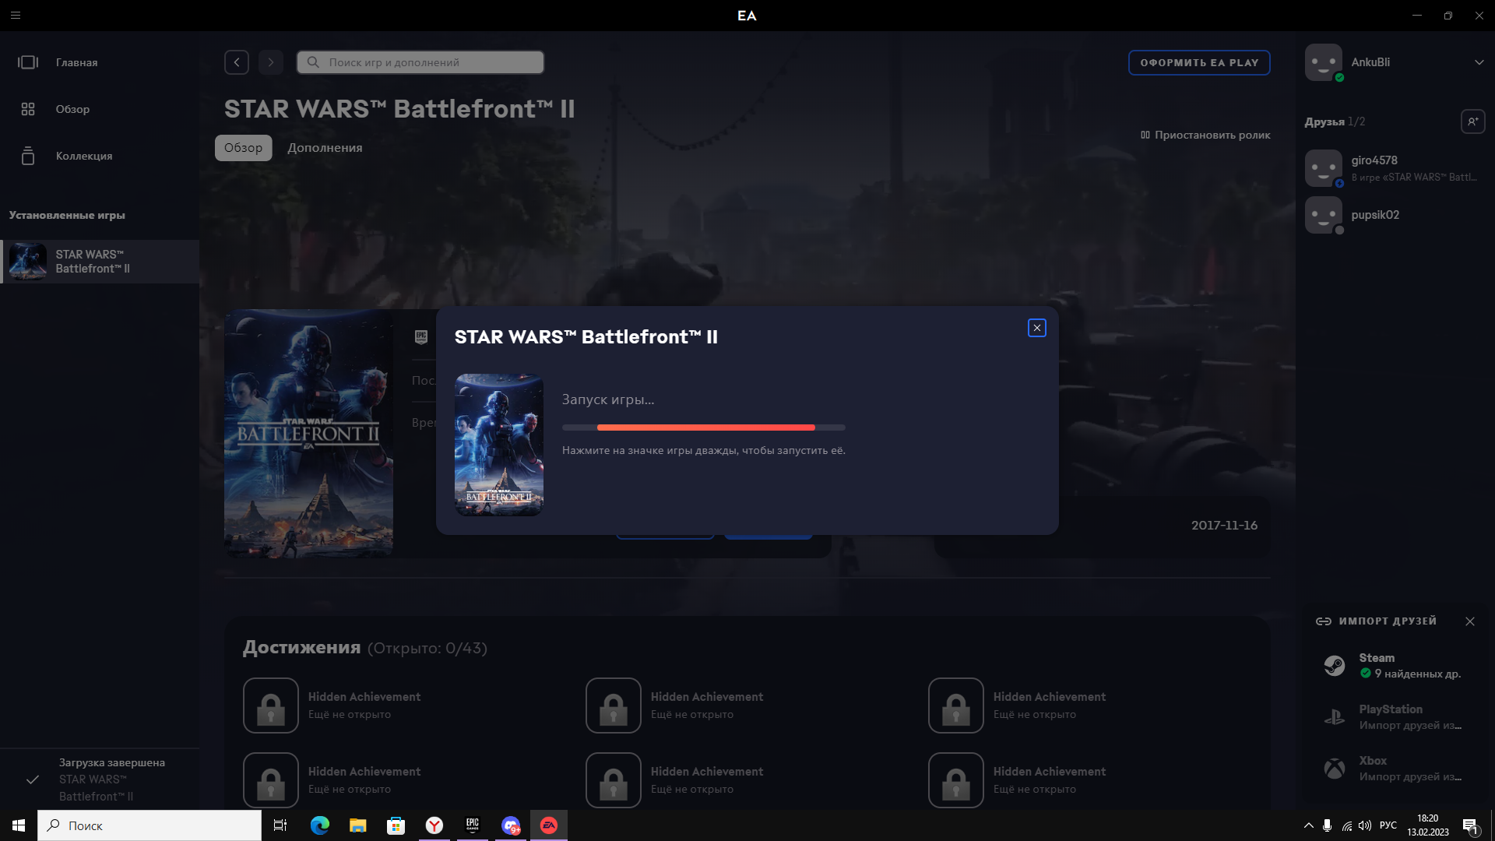Click the release date 2017-11-16
The image size is (1495, 841).
(x=1224, y=526)
